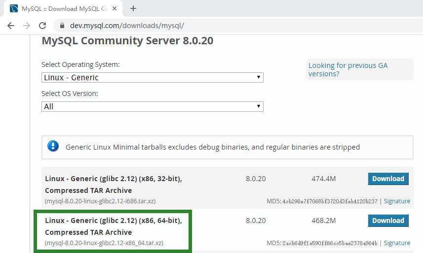This screenshot has height=253, width=423.
Task: Download the 64-bit Compressed TAR Archive
Action: tap(388, 221)
